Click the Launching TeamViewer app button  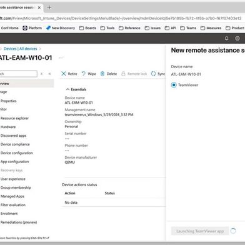(200, 231)
